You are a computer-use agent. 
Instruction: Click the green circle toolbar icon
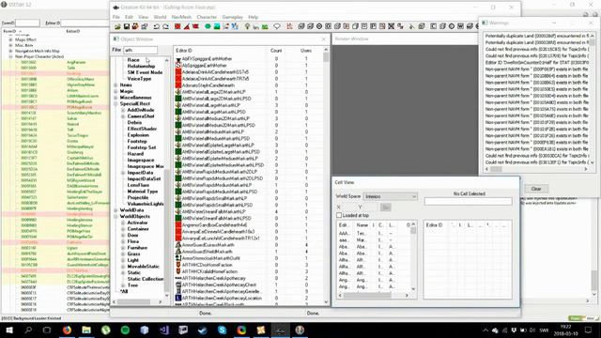point(208,26)
